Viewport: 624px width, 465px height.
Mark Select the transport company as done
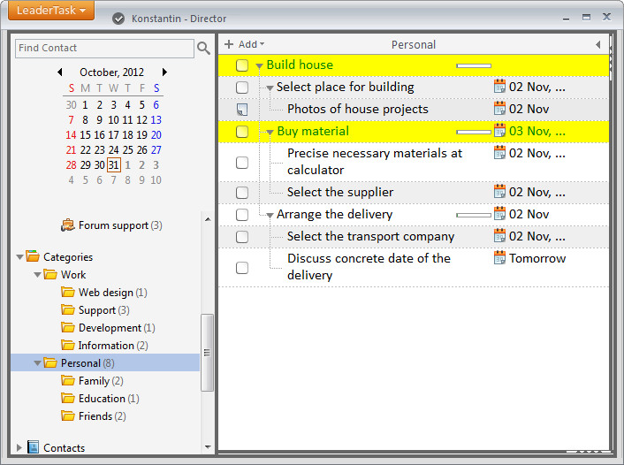(x=242, y=237)
